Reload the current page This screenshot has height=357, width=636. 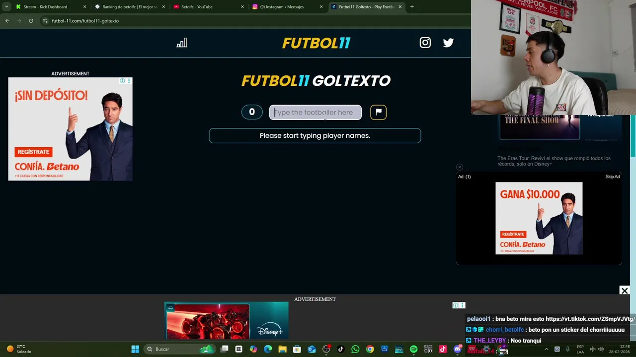click(x=31, y=21)
